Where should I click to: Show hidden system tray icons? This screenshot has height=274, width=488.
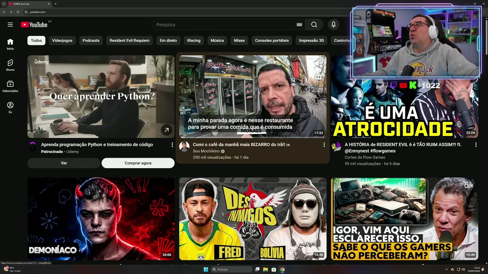[447, 269]
